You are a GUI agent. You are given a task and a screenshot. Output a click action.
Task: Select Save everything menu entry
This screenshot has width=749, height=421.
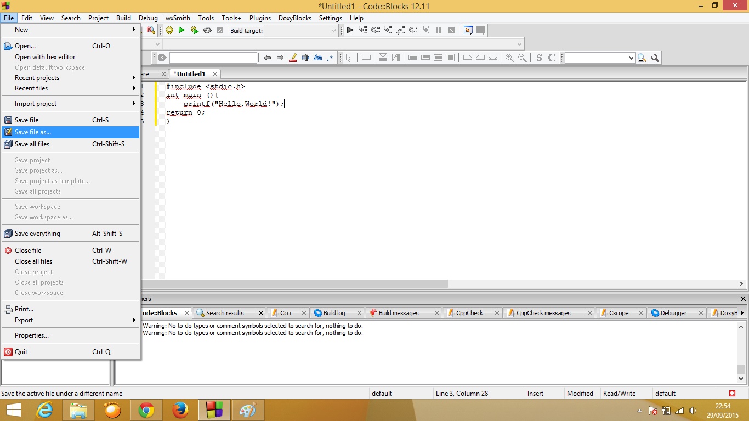click(70, 234)
